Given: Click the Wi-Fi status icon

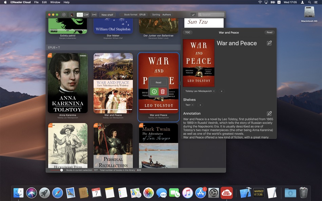Looking at the screenshot, I should click(260, 2).
